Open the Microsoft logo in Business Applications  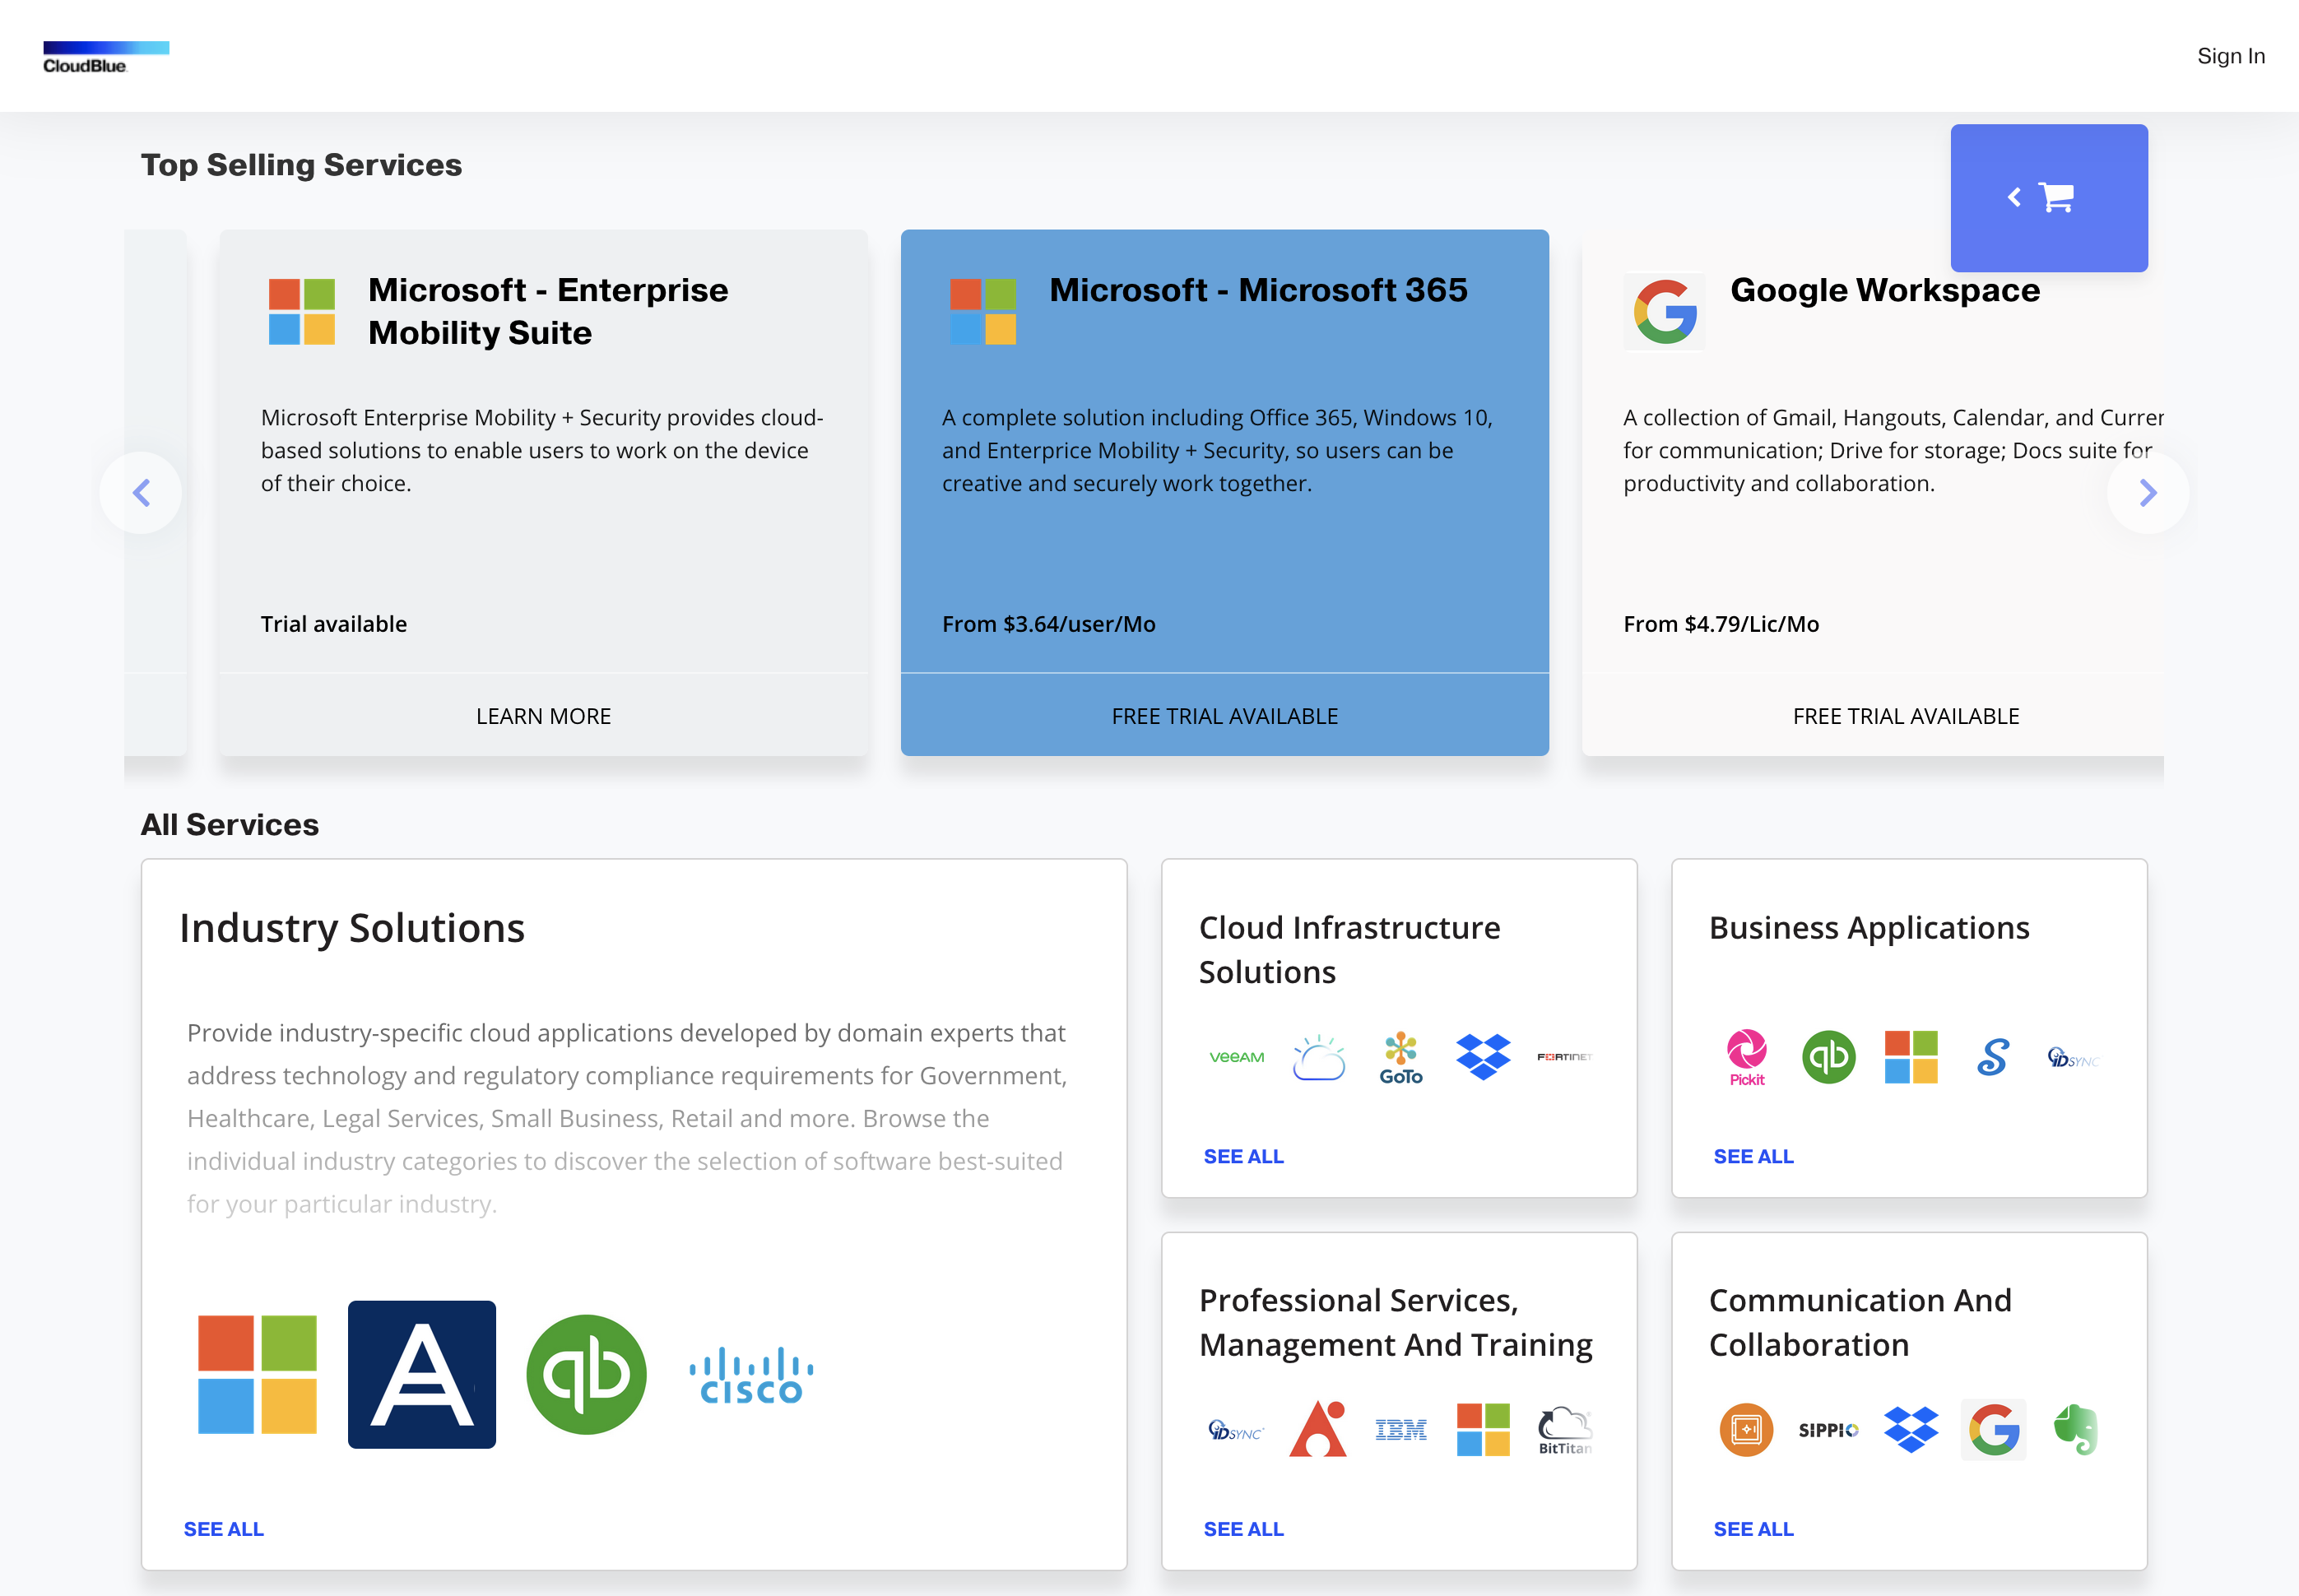[x=1910, y=1057]
